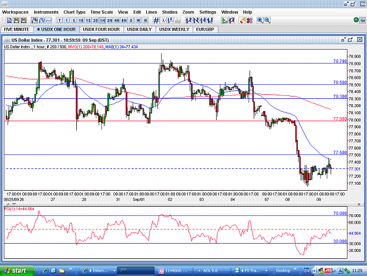Open the View menu

(123, 12)
